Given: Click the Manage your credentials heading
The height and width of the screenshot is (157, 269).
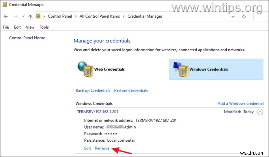Looking at the screenshot, I should [102, 41].
